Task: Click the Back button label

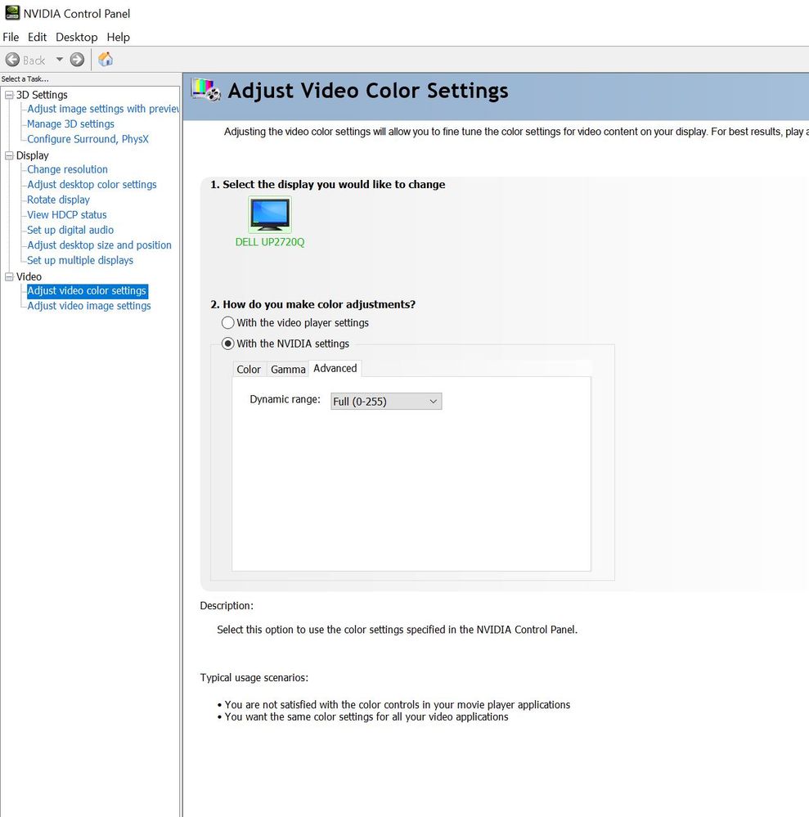Action: pyautogui.click(x=34, y=61)
